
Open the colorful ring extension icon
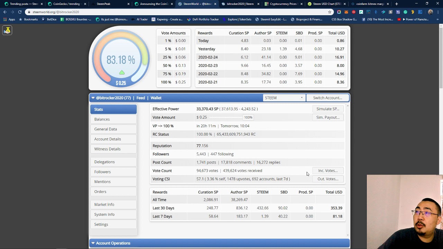[339, 12]
